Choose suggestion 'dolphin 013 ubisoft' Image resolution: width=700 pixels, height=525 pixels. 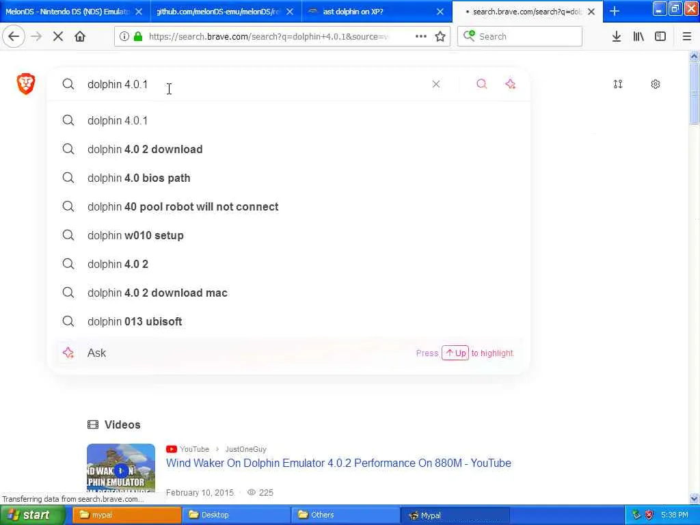coord(288,321)
